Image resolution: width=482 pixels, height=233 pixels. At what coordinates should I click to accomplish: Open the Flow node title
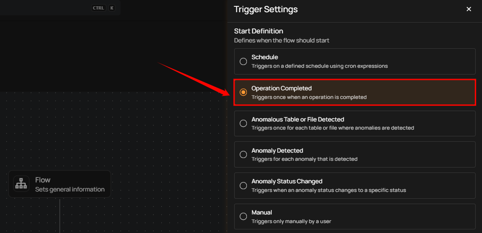click(x=43, y=180)
